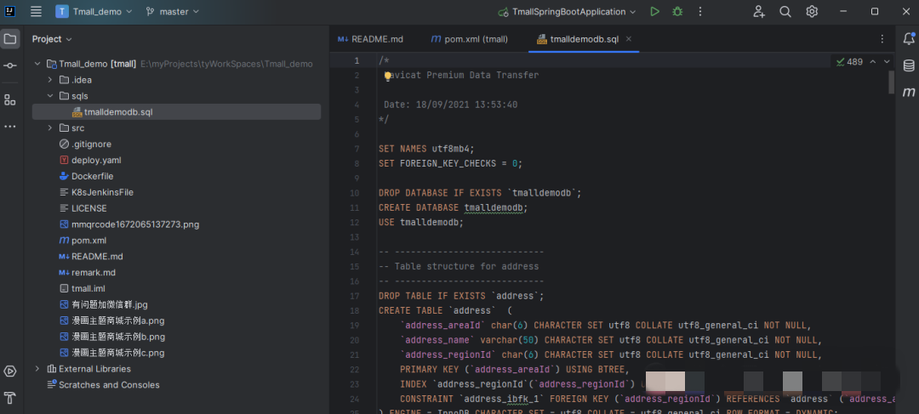Screen dimensions: 919x414
Task: Collapse the sqls folder
Action: [50, 96]
